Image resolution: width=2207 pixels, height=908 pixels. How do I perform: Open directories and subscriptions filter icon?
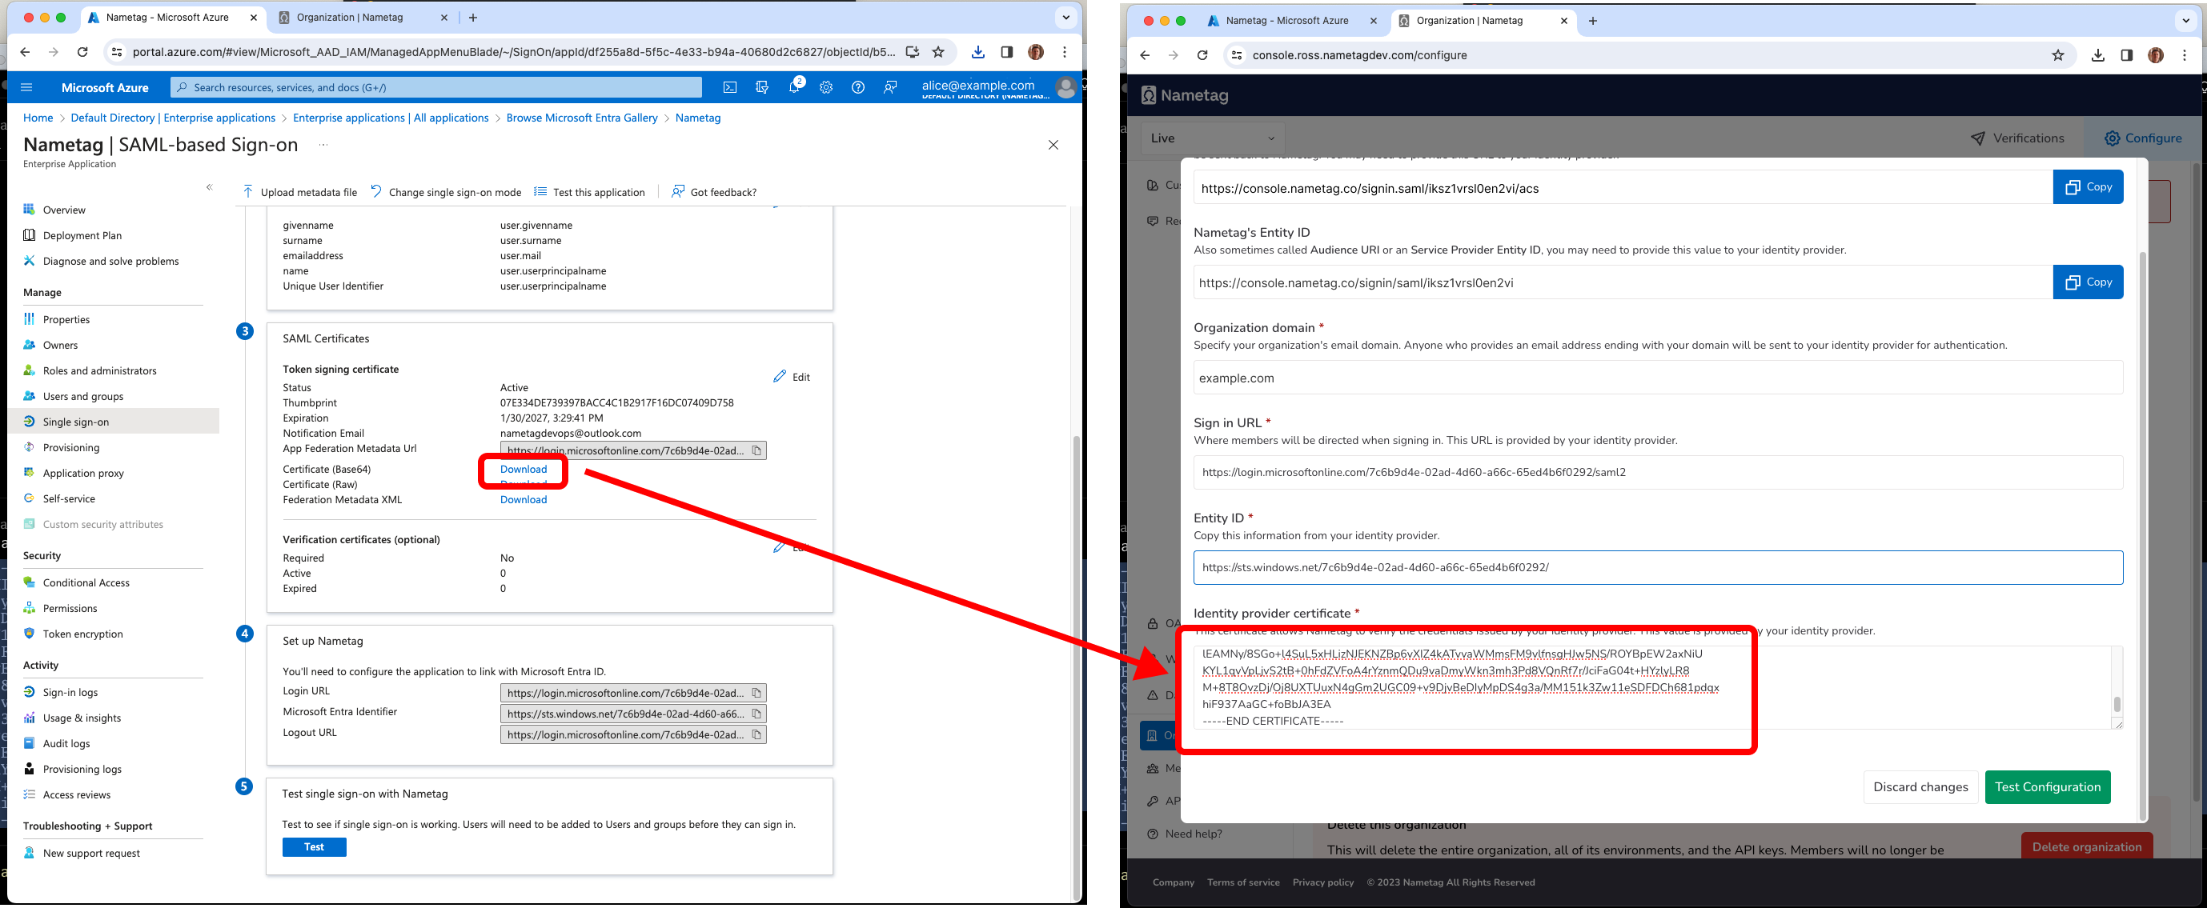pyautogui.click(x=761, y=87)
